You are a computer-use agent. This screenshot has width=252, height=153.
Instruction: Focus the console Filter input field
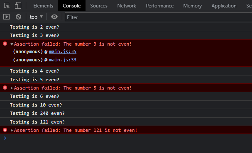pyautogui.click(x=158, y=17)
